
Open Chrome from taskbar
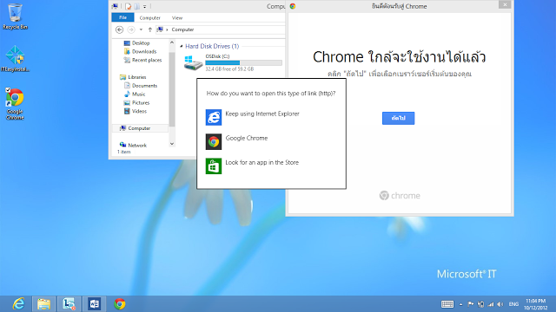tap(120, 304)
